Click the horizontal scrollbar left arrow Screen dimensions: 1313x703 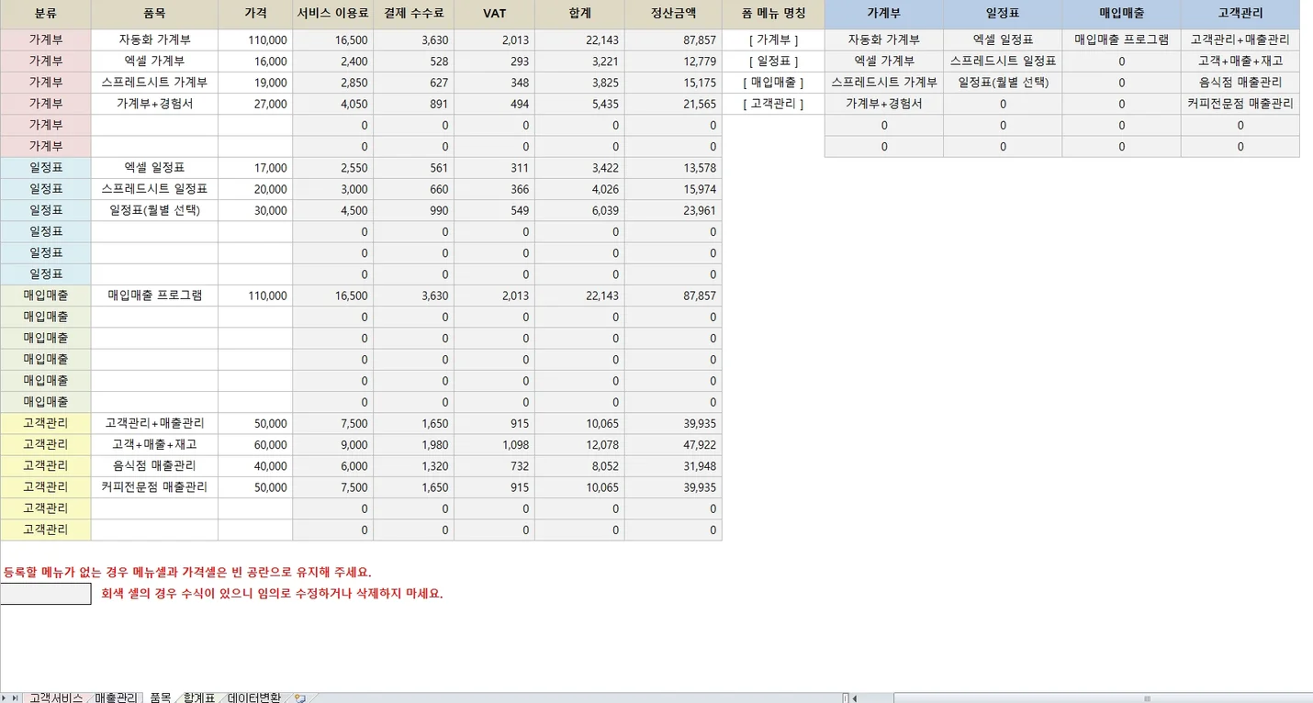856,698
